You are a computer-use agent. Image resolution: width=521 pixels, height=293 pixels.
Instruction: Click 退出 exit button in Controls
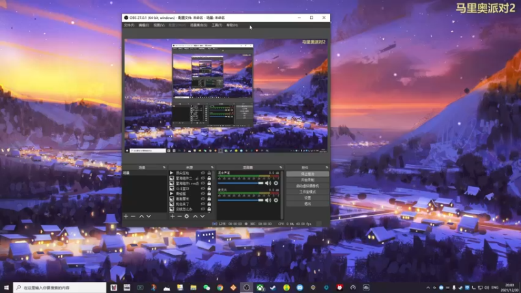(307, 204)
